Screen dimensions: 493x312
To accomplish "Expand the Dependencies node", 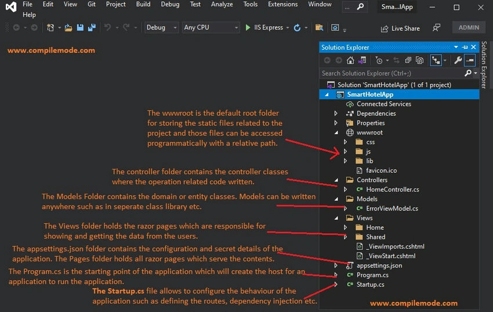I will (336, 113).
